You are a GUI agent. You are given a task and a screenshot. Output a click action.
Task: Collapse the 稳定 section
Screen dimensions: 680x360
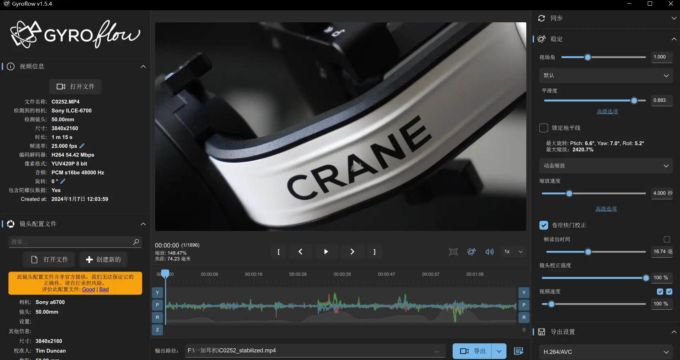click(674, 39)
